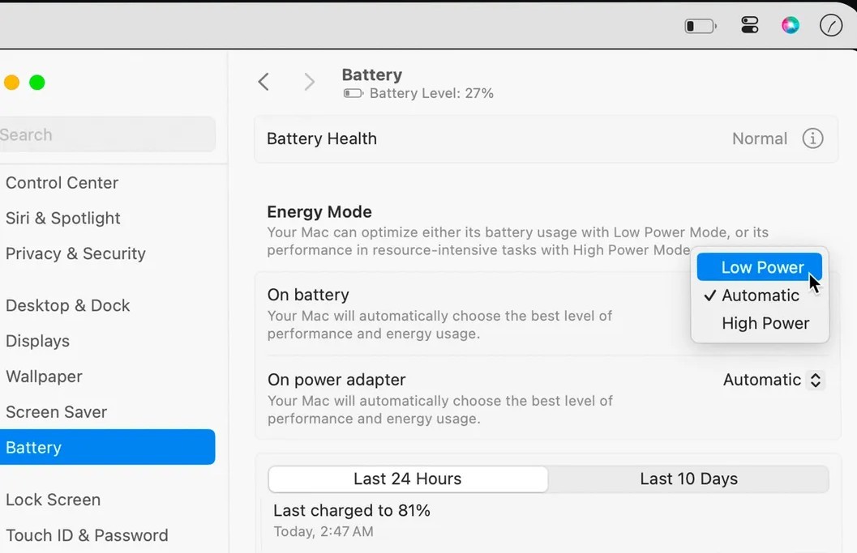The height and width of the screenshot is (553, 857).
Task: Click the Search field in the sidebar
Action: [x=107, y=134]
